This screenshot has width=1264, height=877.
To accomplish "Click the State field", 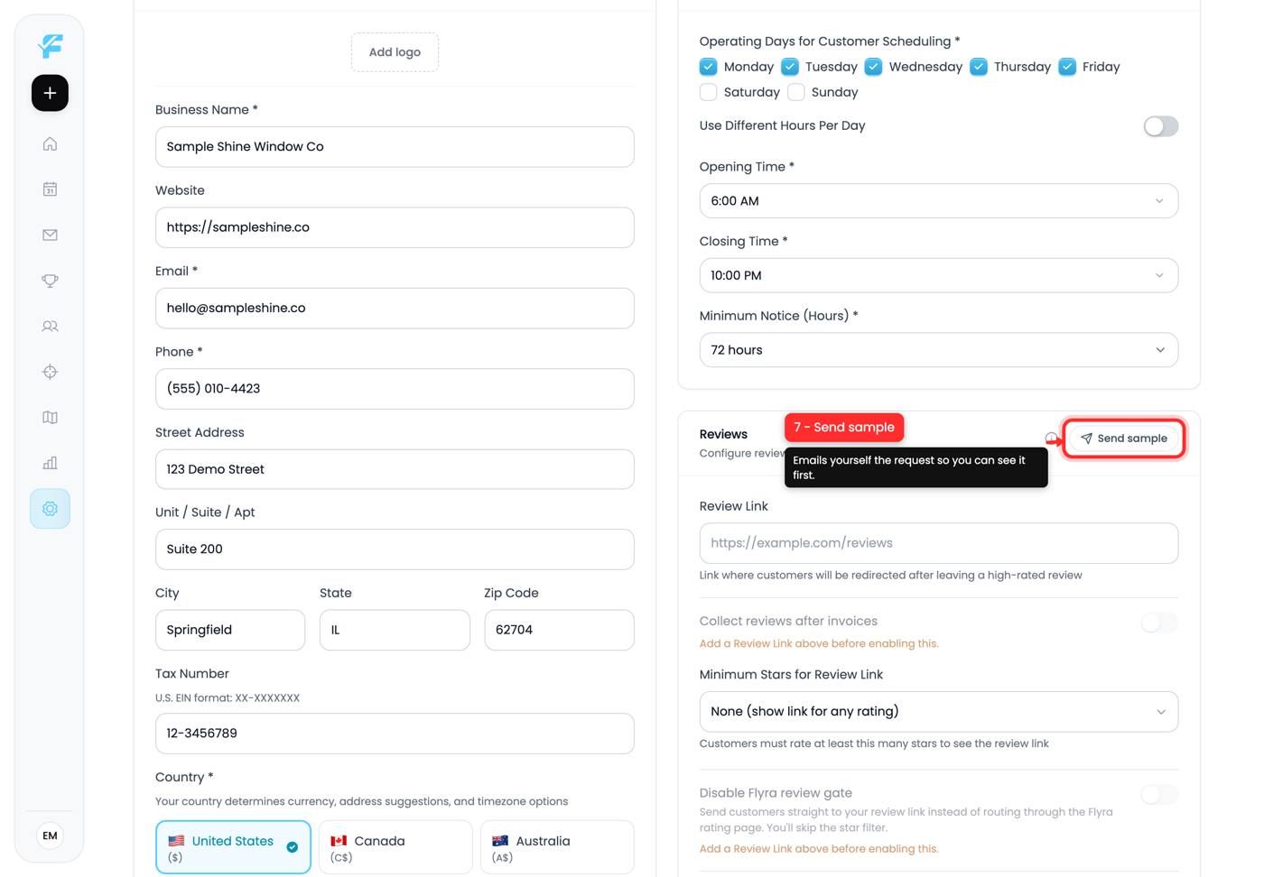I will pos(395,630).
